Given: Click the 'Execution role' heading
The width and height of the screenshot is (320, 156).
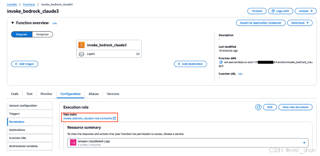Looking at the screenshot, I should coord(76,107).
